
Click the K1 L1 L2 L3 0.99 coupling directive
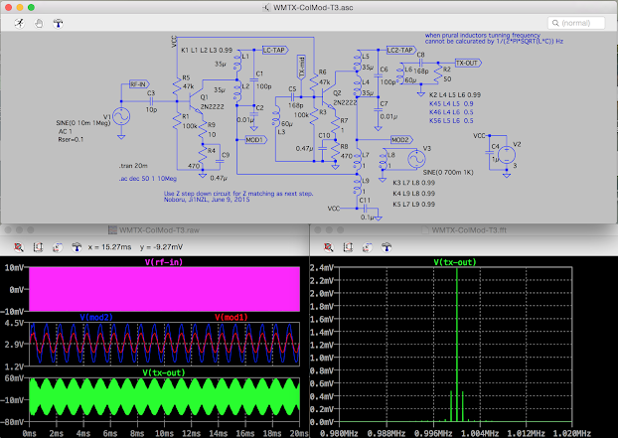point(207,51)
